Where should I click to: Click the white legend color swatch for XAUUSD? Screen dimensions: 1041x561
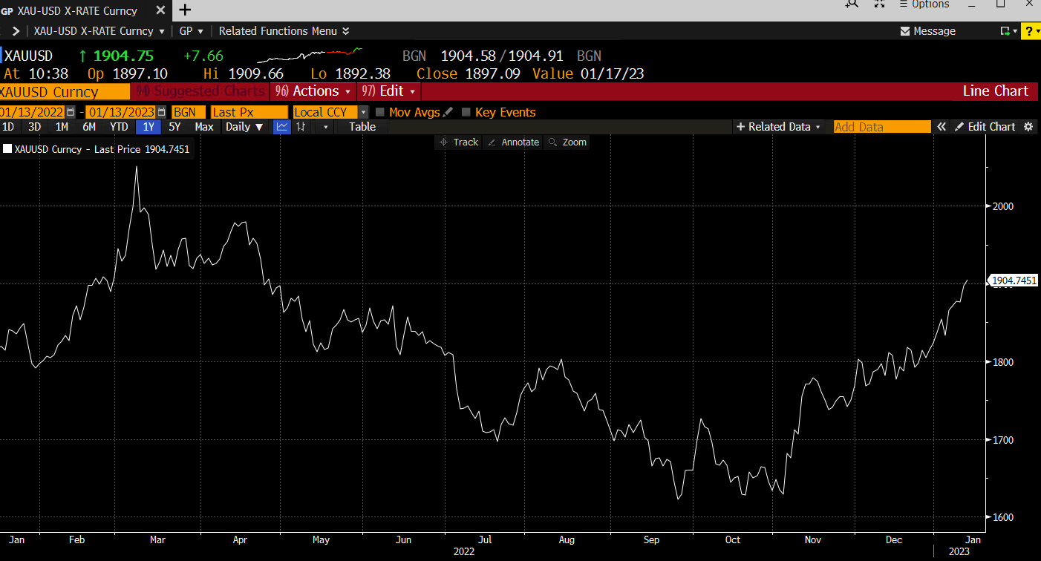point(8,148)
